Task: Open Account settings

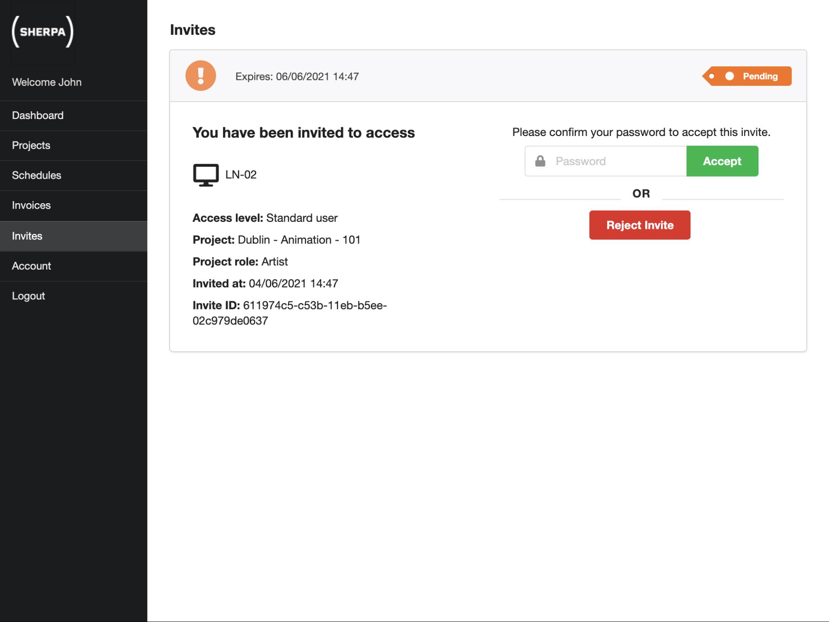Action: (32, 266)
